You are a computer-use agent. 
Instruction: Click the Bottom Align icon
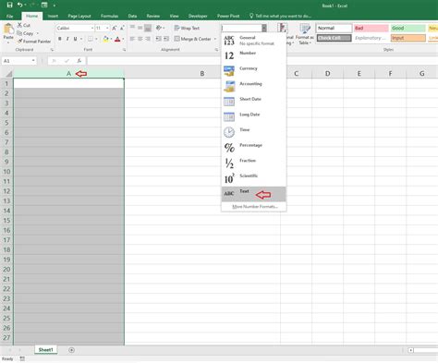[x=148, y=28]
